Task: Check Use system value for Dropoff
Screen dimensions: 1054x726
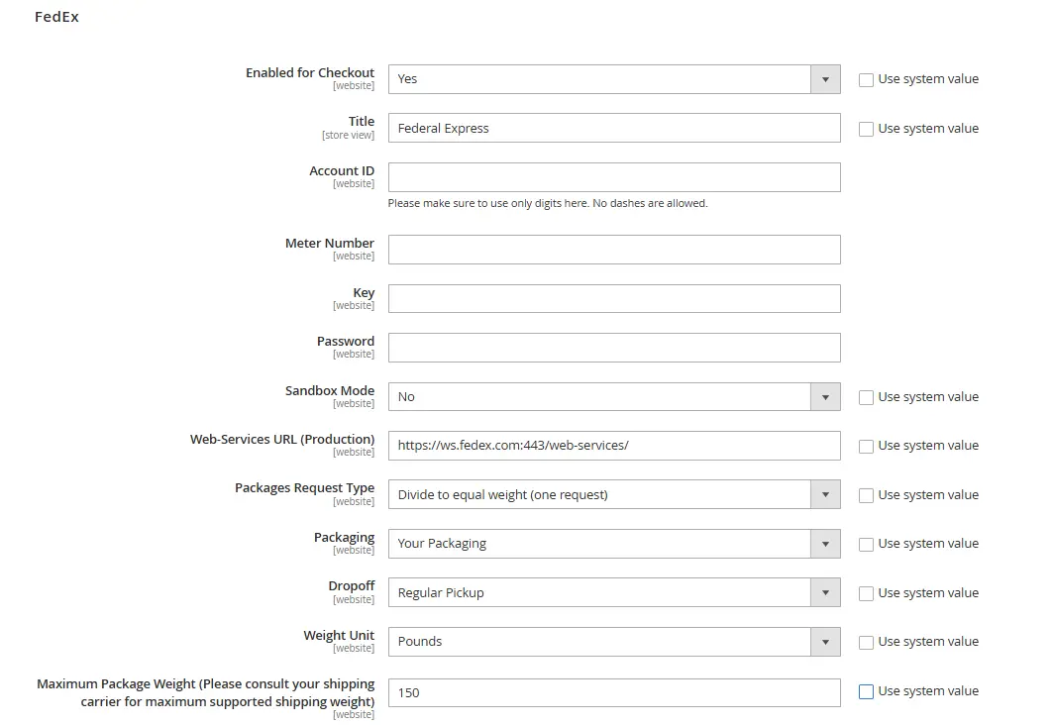Action: [866, 592]
